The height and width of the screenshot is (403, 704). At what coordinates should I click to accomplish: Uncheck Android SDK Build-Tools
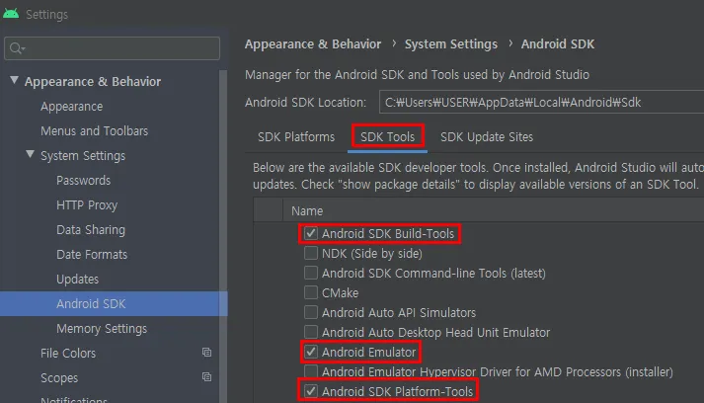coord(311,234)
